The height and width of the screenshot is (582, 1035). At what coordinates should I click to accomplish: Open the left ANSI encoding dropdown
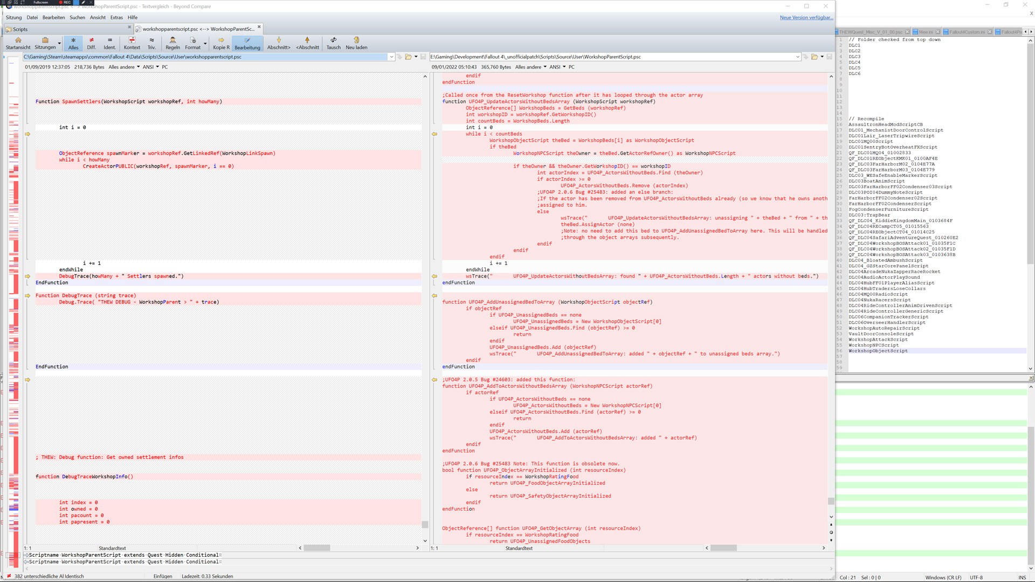pyautogui.click(x=151, y=67)
